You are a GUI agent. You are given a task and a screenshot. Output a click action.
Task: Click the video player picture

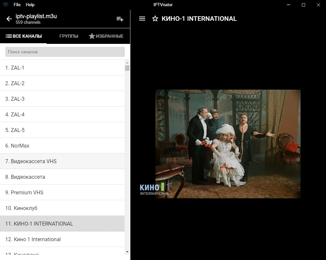coord(228,144)
